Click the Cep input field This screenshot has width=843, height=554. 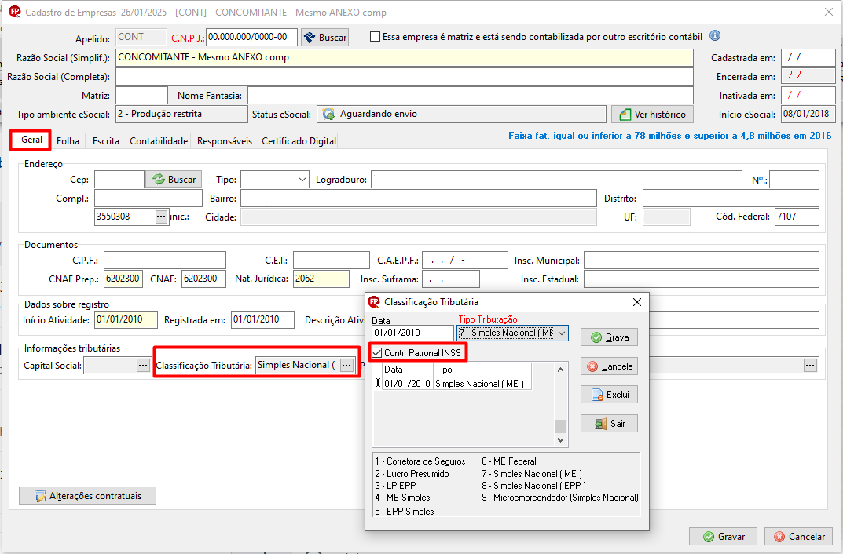click(119, 179)
